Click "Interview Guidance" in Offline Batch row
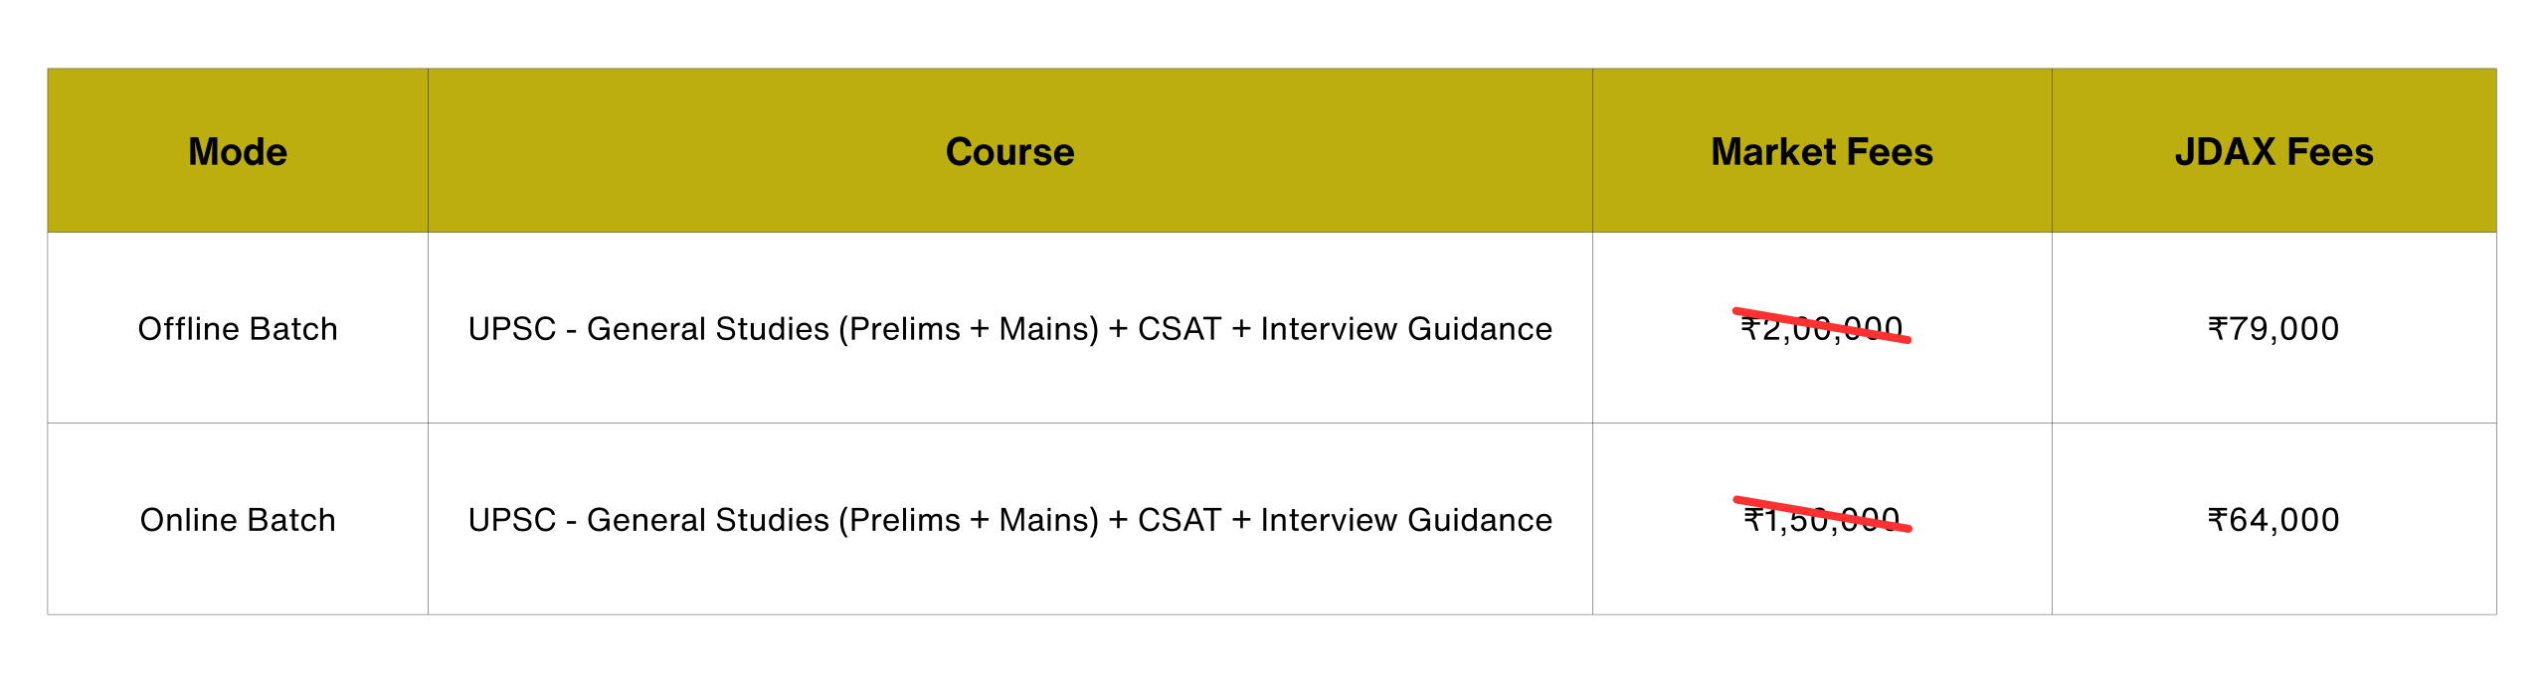2546x683 pixels. 1406,329
